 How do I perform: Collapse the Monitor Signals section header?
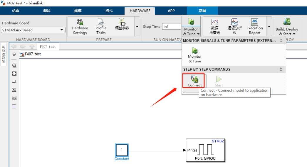tap(281, 40)
